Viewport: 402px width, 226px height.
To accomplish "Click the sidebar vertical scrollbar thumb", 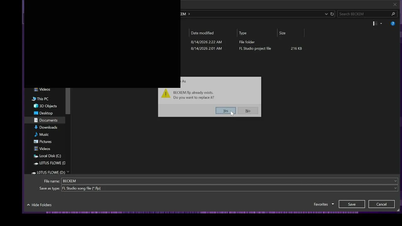I will pyautogui.click(x=68, y=101).
